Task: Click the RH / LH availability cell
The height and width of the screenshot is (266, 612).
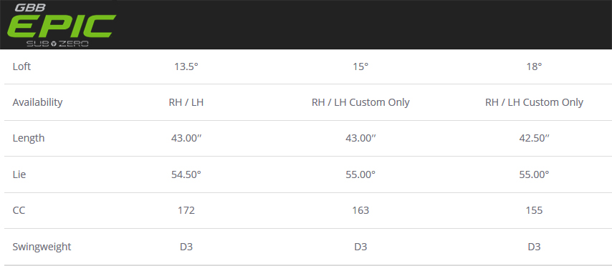Action: [x=186, y=102]
